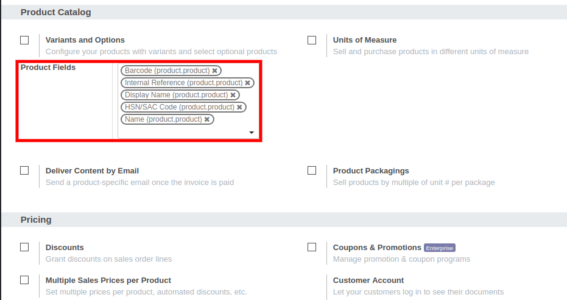This screenshot has width=567, height=300.
Task: Remove the Name (product.product) tag
Action: pos(207,119)
